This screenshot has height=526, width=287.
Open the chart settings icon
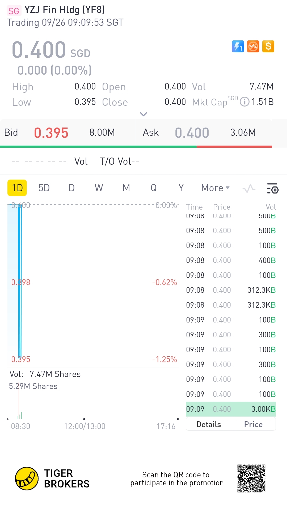pyautogui.click(x=273, y=189)
